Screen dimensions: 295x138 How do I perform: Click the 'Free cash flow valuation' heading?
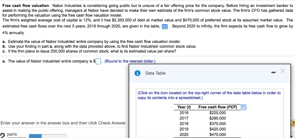[26, 6]
